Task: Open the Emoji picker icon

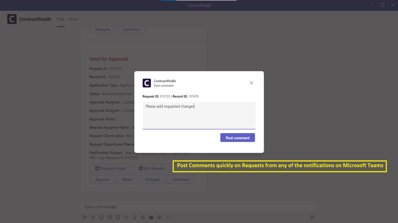Action: pyautogui.click(x=101, y=217)
